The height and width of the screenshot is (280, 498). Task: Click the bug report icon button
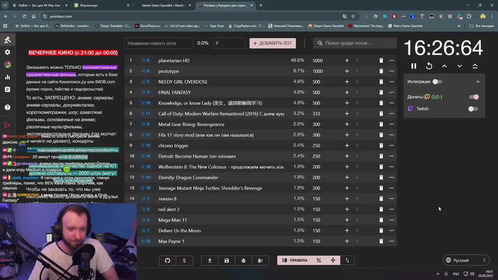pos(244,261)
